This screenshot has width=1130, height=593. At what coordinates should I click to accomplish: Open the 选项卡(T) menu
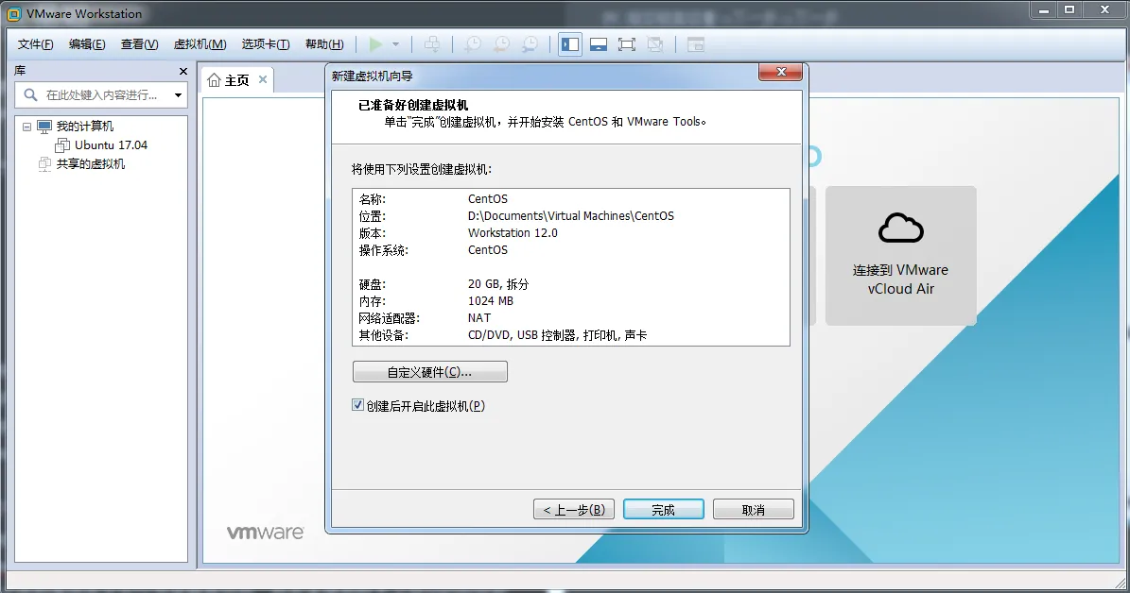pos(266,44)
